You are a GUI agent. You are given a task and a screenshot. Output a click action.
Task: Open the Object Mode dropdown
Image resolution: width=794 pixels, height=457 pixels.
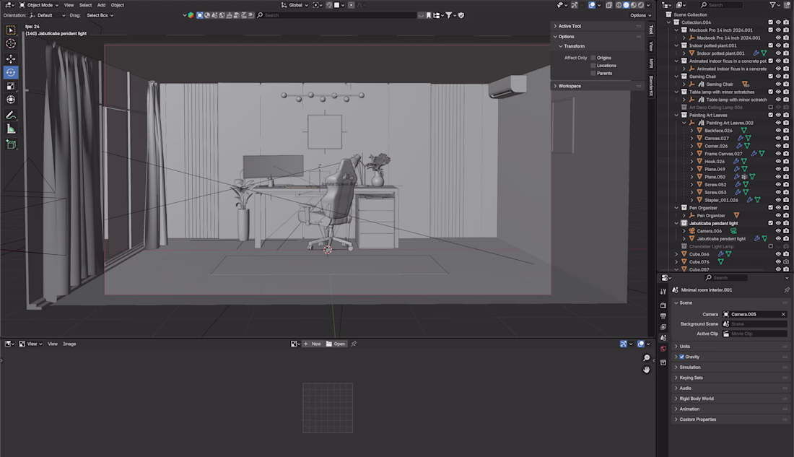39,5
